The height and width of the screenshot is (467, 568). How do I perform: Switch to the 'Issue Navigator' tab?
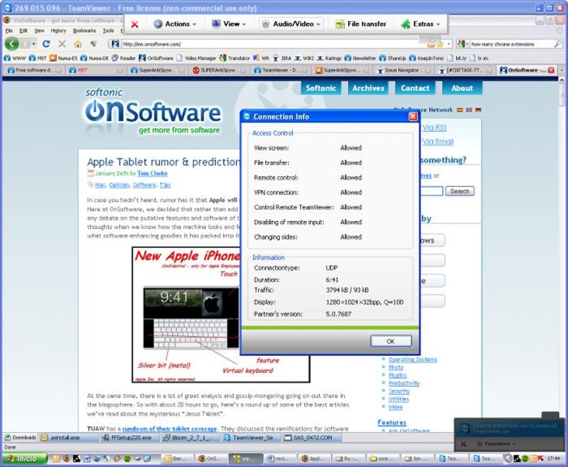pos(403,70)
